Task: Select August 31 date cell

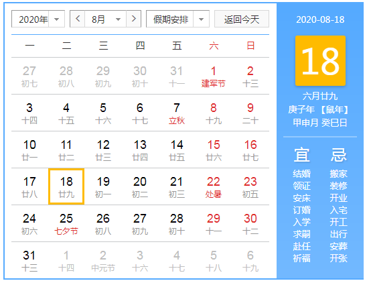Action: pyautogui.click(x=29, y=260)
